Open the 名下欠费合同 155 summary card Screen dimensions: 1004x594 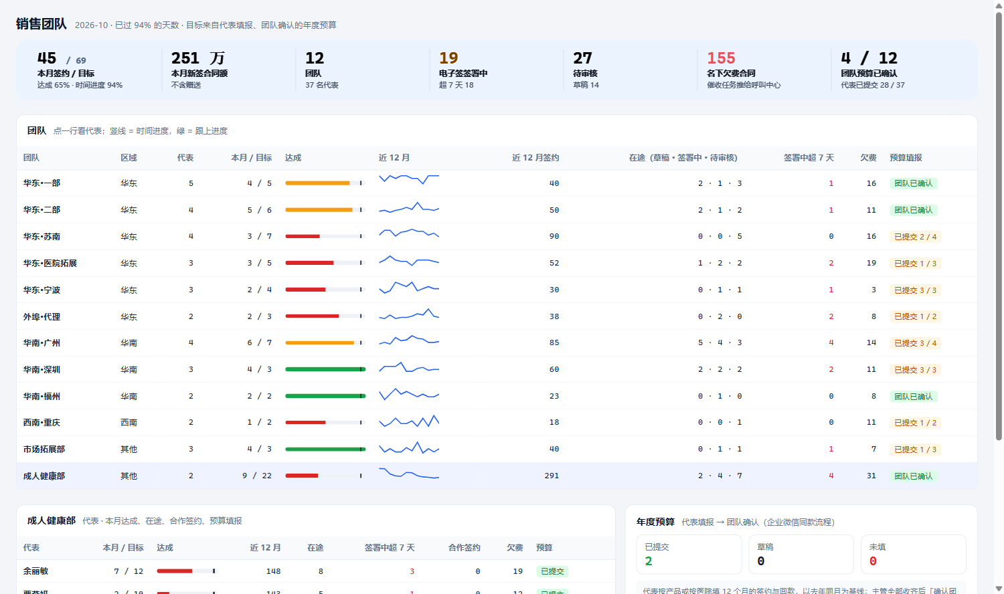click(764, 70)
